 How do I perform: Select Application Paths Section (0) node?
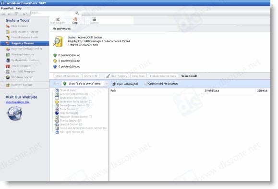tap(74, 101)
